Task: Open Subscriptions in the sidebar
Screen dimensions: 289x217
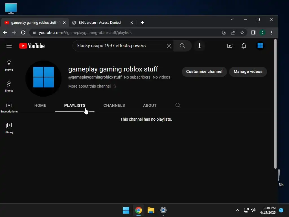Action: 9,107
